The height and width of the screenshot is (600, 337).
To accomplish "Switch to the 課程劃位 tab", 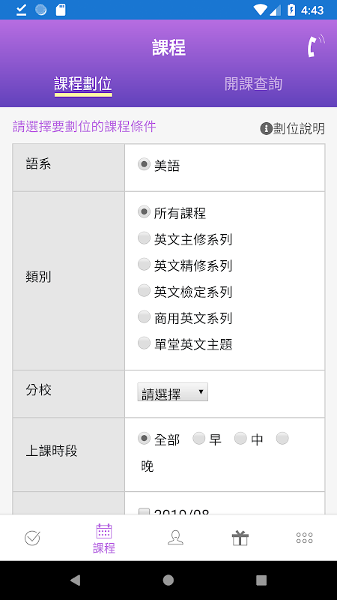I will [83, 84].
